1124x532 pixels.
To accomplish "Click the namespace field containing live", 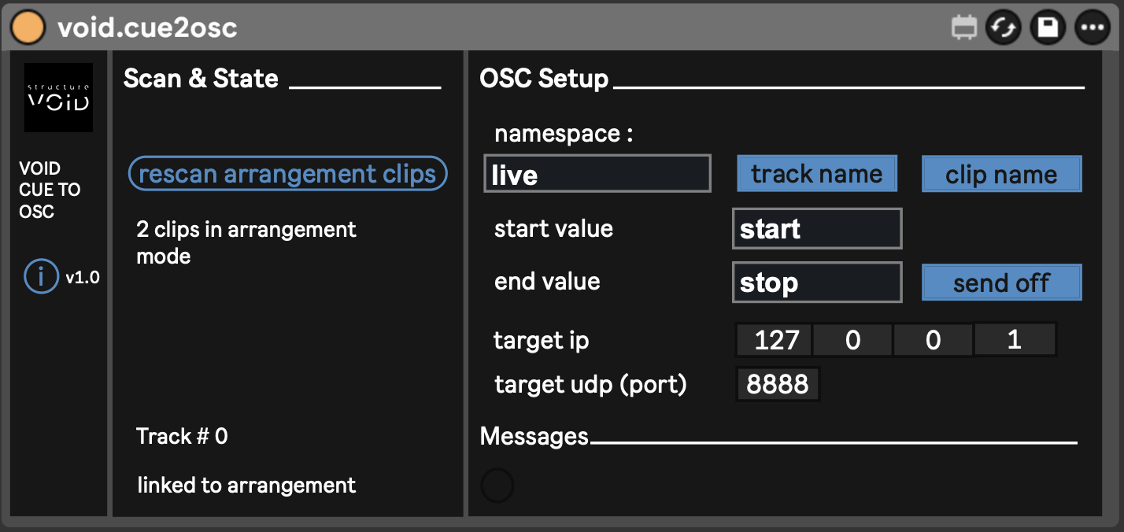I will coord(597,174).
